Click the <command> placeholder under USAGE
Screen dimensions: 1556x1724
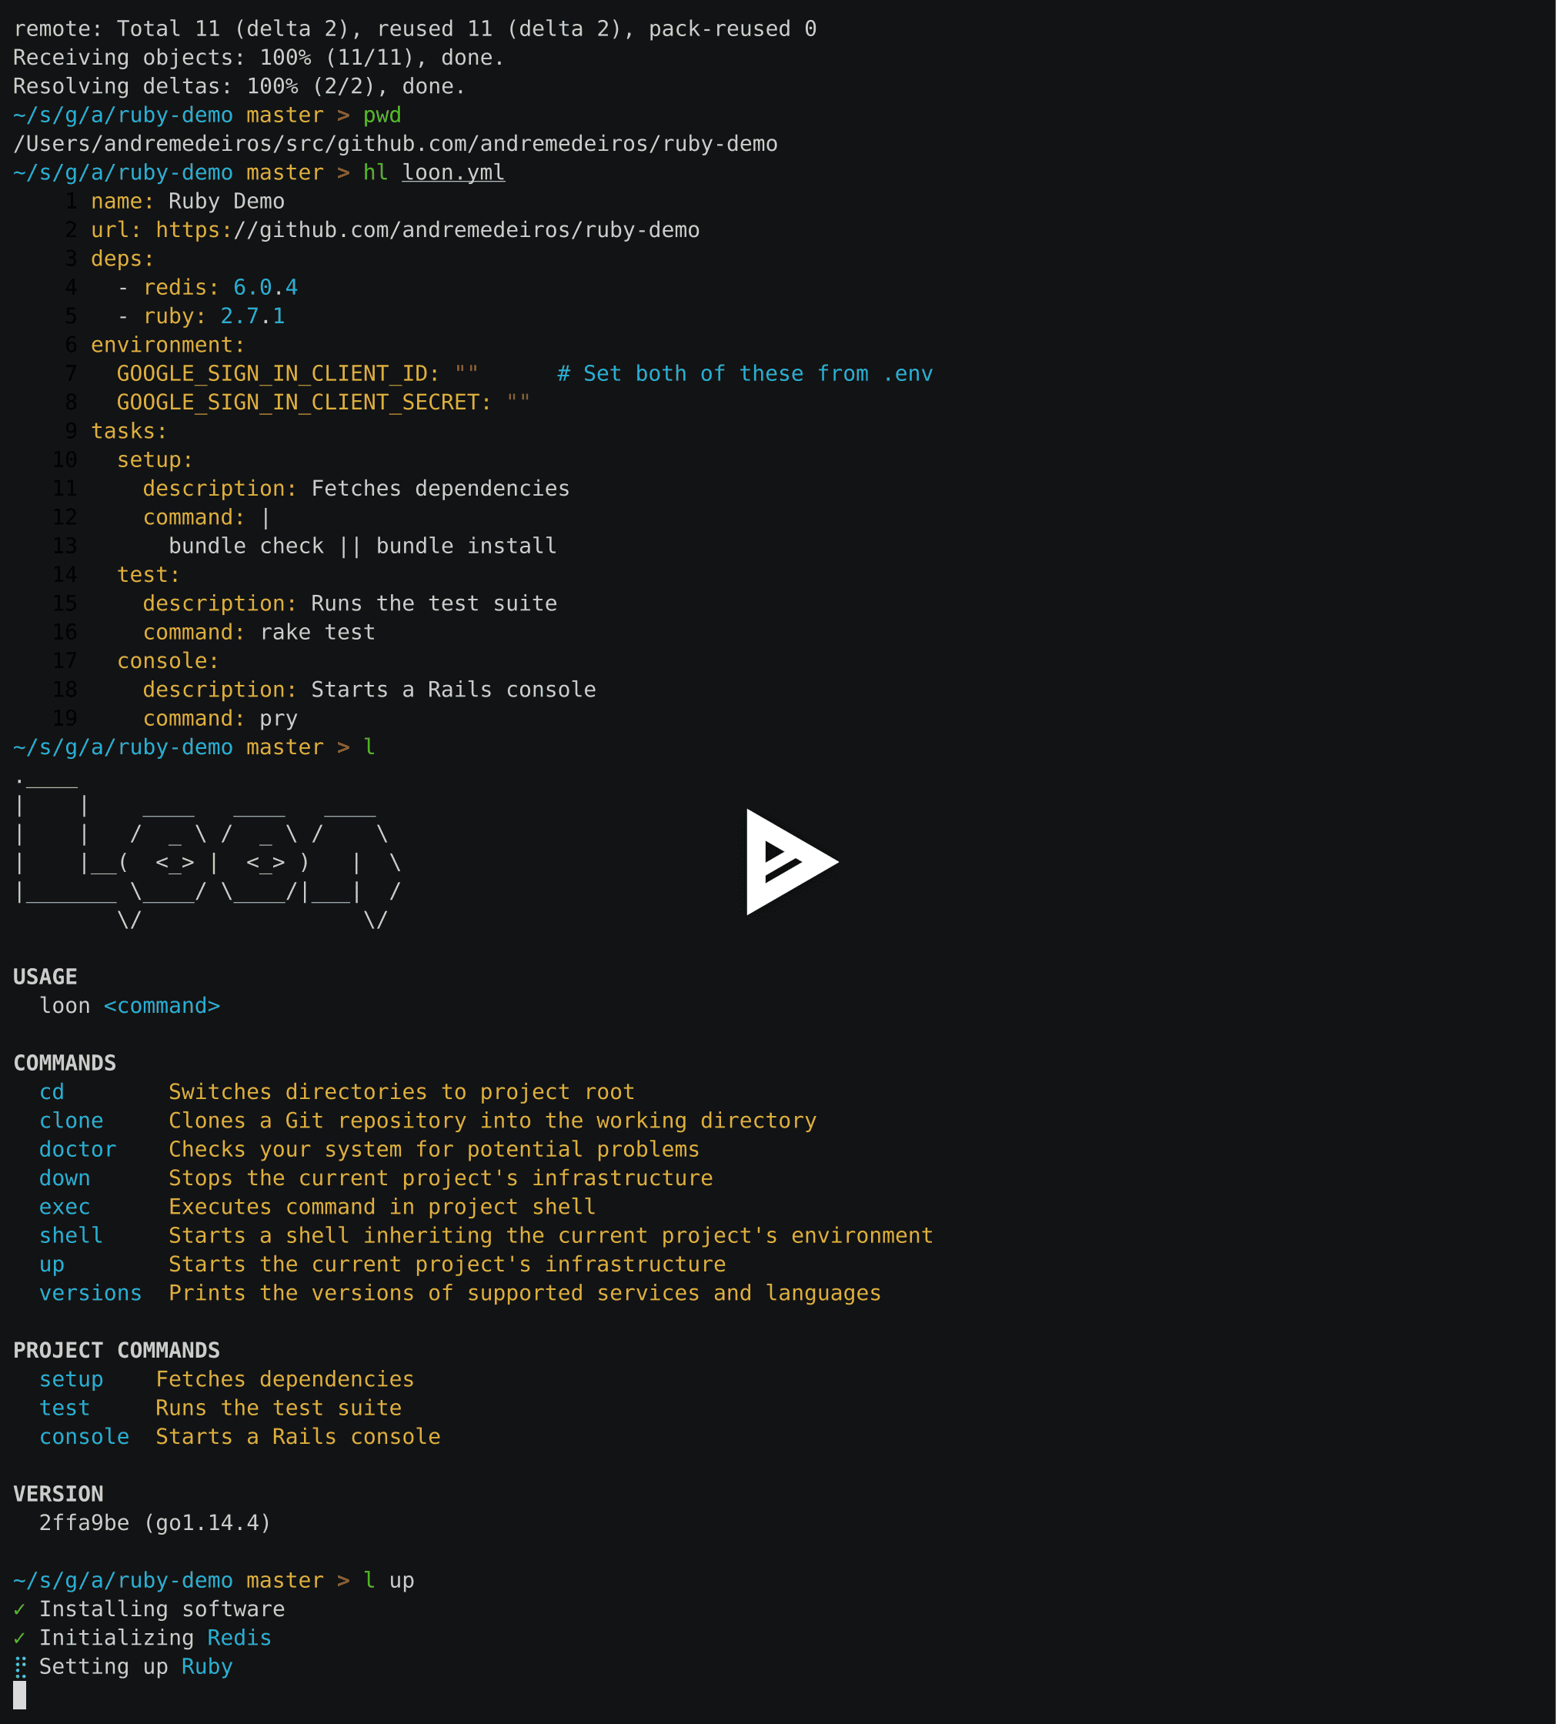(x=161, y=1006)
